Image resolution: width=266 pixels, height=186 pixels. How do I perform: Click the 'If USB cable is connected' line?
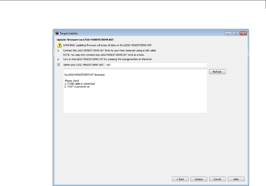80,84
